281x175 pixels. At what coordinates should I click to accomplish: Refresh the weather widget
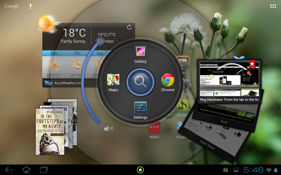click(x=129, y=27)
